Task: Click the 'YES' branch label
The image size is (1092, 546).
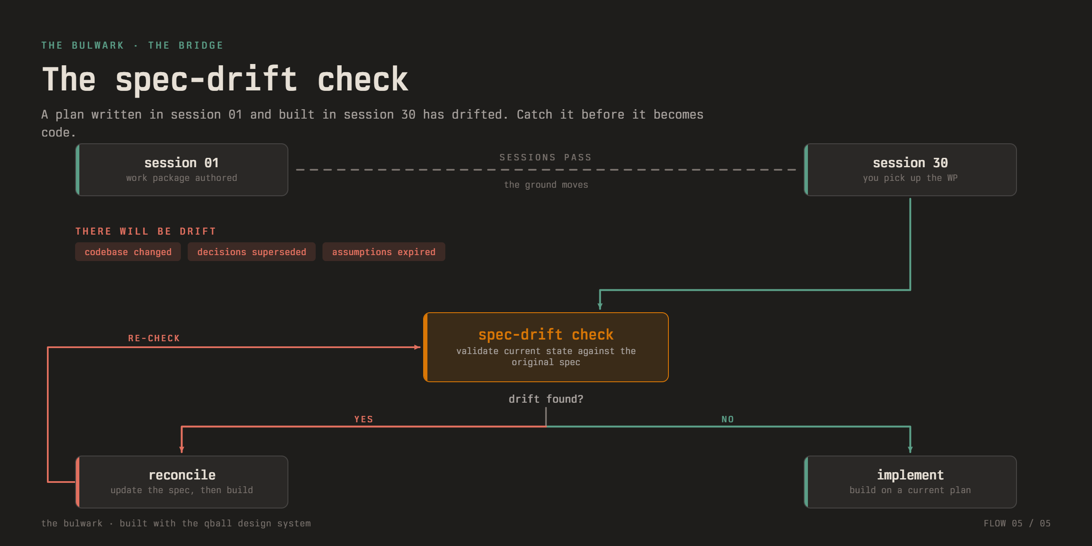Action: pyautogui.click(x=364, y=419)
